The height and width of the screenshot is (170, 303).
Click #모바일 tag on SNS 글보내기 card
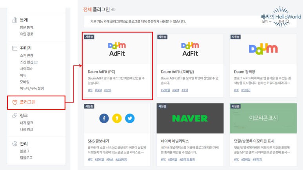coord(99,159)
